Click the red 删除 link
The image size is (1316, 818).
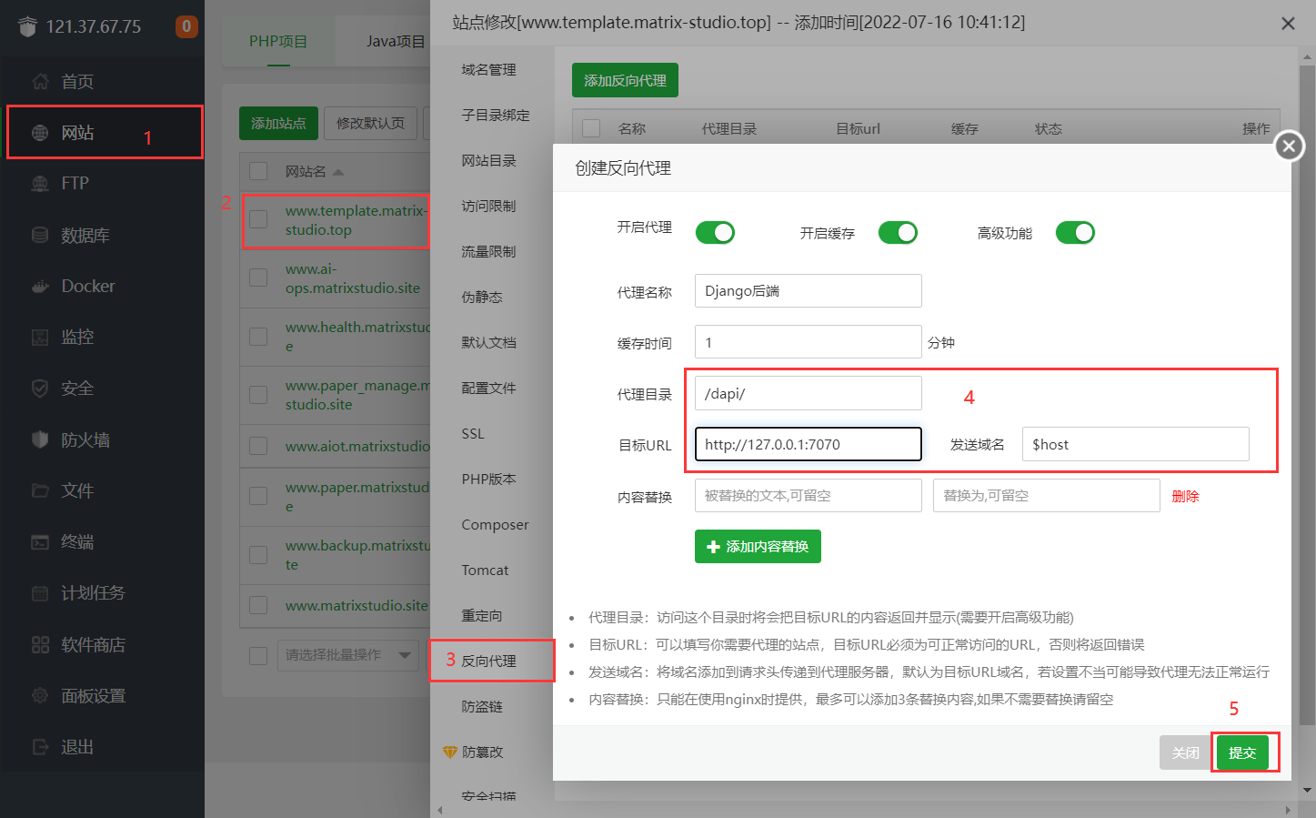tap(1186, 496)
